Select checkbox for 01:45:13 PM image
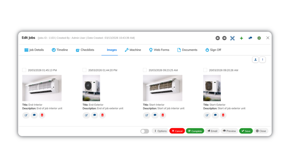This screenshot has width=290, height=168. pos(24,70)
